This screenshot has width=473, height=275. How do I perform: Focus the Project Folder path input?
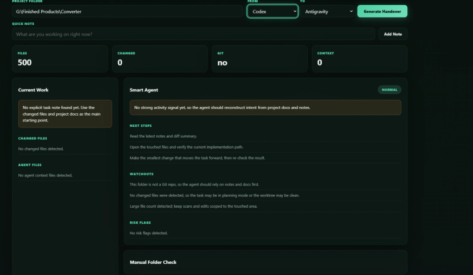[x=127, y=11]
